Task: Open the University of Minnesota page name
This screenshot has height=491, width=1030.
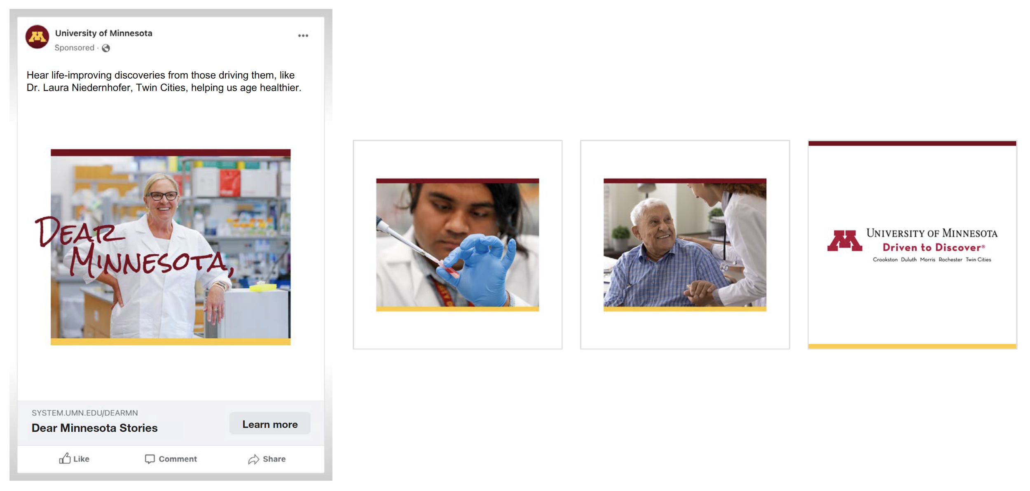Action: coord(104,33)
